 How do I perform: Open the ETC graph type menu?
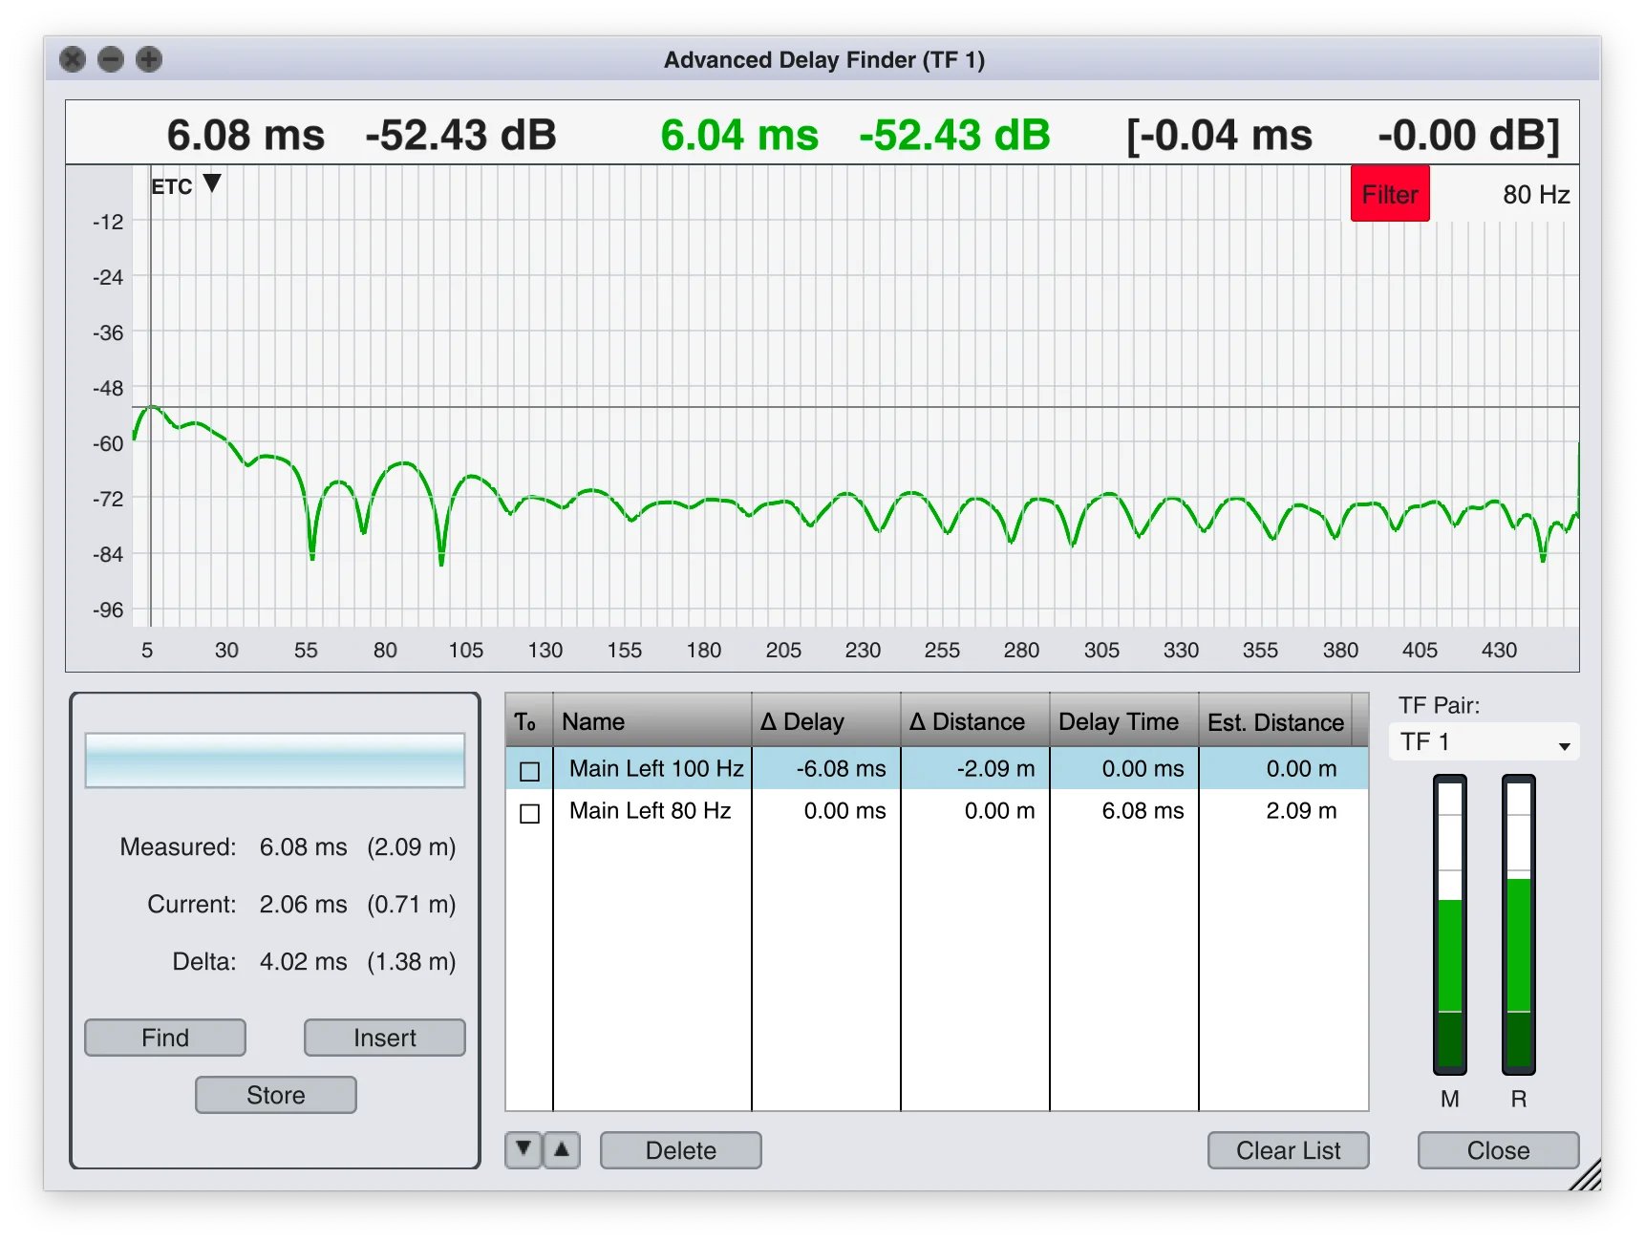[188, 183]
